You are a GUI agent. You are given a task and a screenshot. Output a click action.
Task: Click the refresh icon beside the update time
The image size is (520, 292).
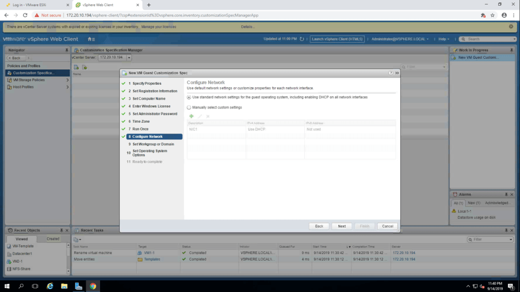point(302,39)
